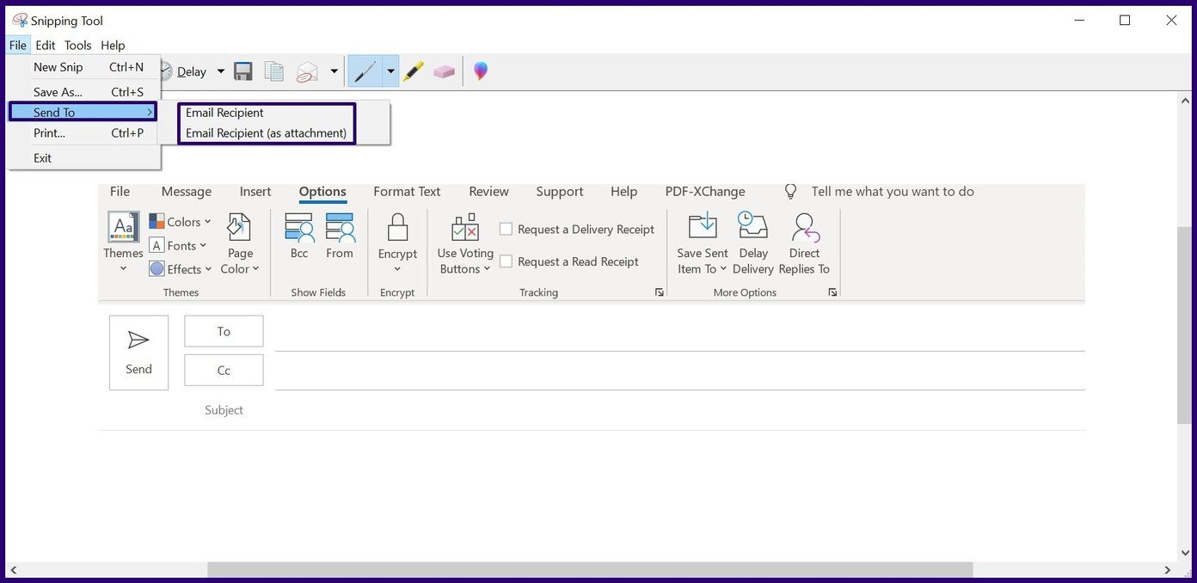Switch to the Support ribbon tab

coord(560,192)
